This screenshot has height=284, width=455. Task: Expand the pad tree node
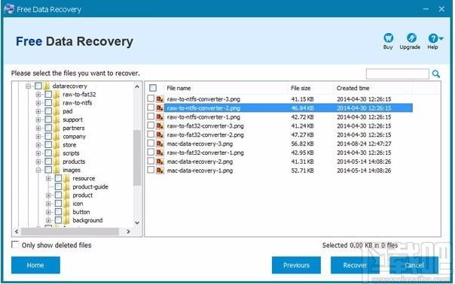click(x=38, y=111)
